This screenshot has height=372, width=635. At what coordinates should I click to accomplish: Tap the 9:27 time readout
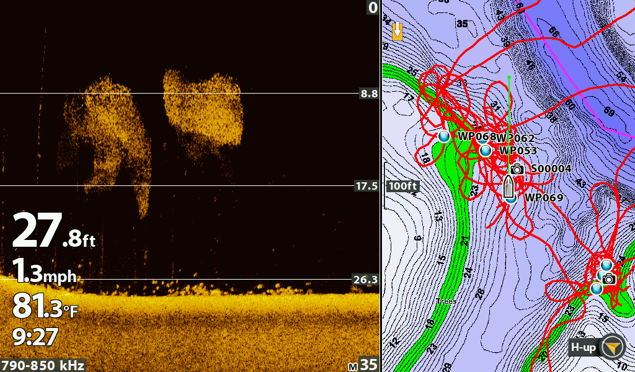tap(35, 337)
